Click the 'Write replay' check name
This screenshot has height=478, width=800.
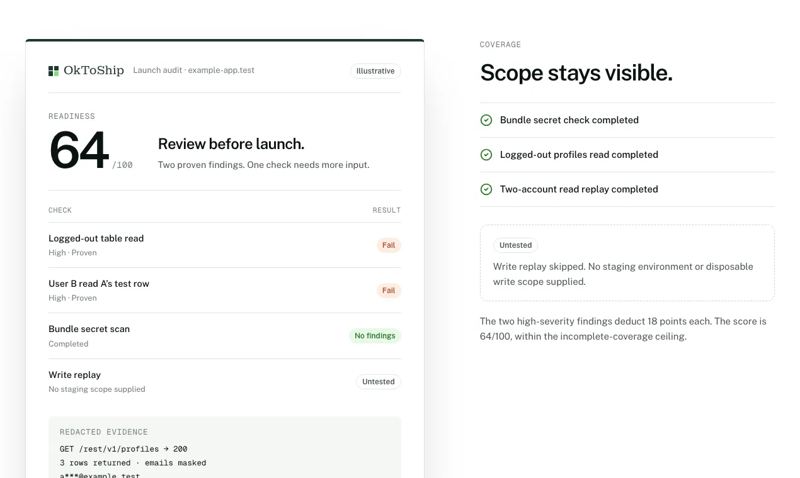pos(75,375)
